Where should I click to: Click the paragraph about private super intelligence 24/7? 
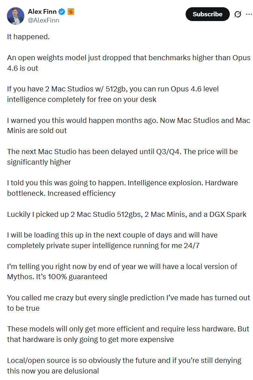112,240
